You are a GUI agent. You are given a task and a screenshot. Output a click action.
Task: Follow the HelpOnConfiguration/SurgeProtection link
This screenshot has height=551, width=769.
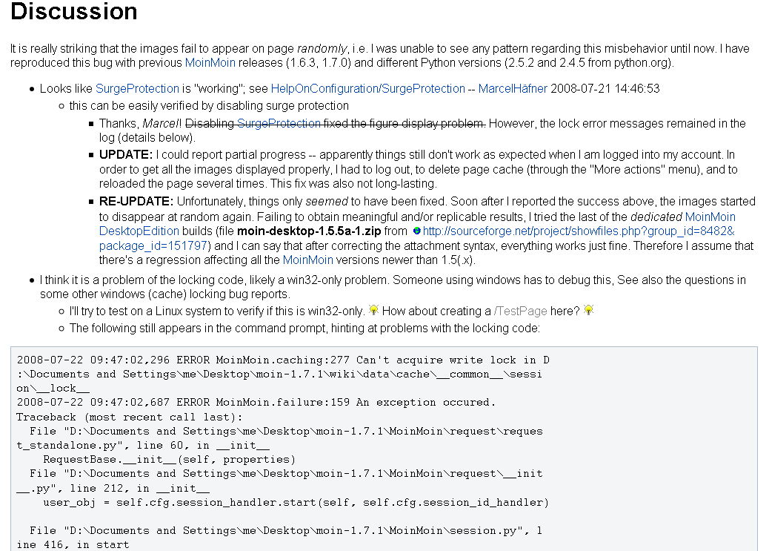pyautogui.click(x=367, y=88)
